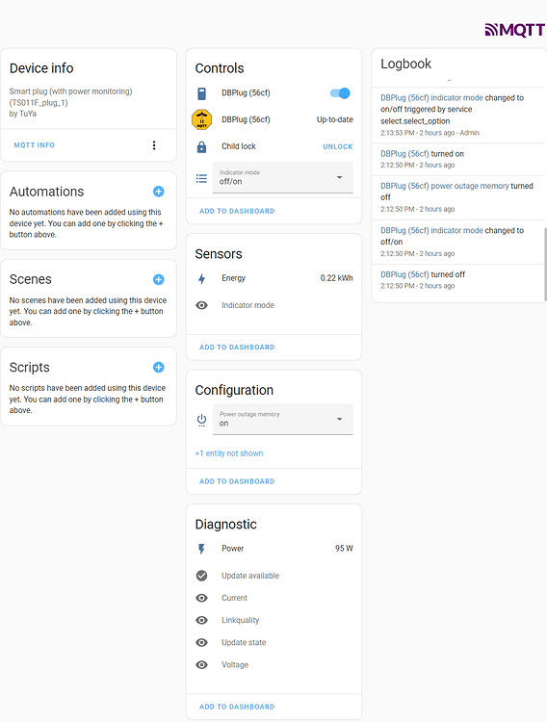Viewport: 547px width, 722px height.
Task: Open MQTT INFO
Action: tap(34, 145)
